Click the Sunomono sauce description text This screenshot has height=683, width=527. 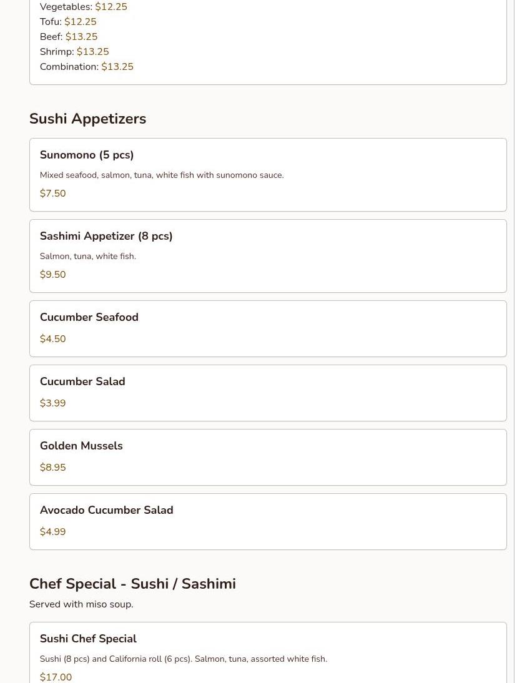point(161,175)
